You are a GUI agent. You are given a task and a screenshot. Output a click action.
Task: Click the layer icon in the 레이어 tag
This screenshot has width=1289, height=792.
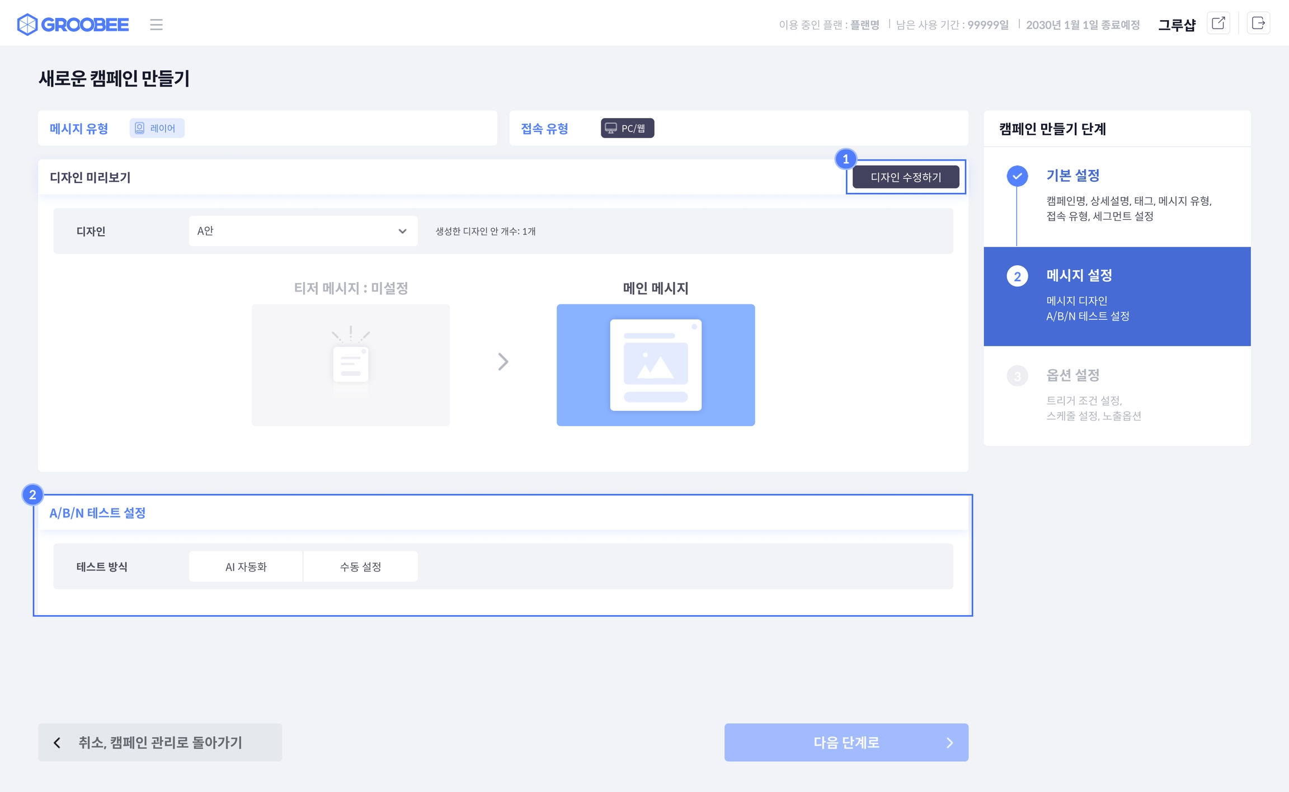pos(140,128)
